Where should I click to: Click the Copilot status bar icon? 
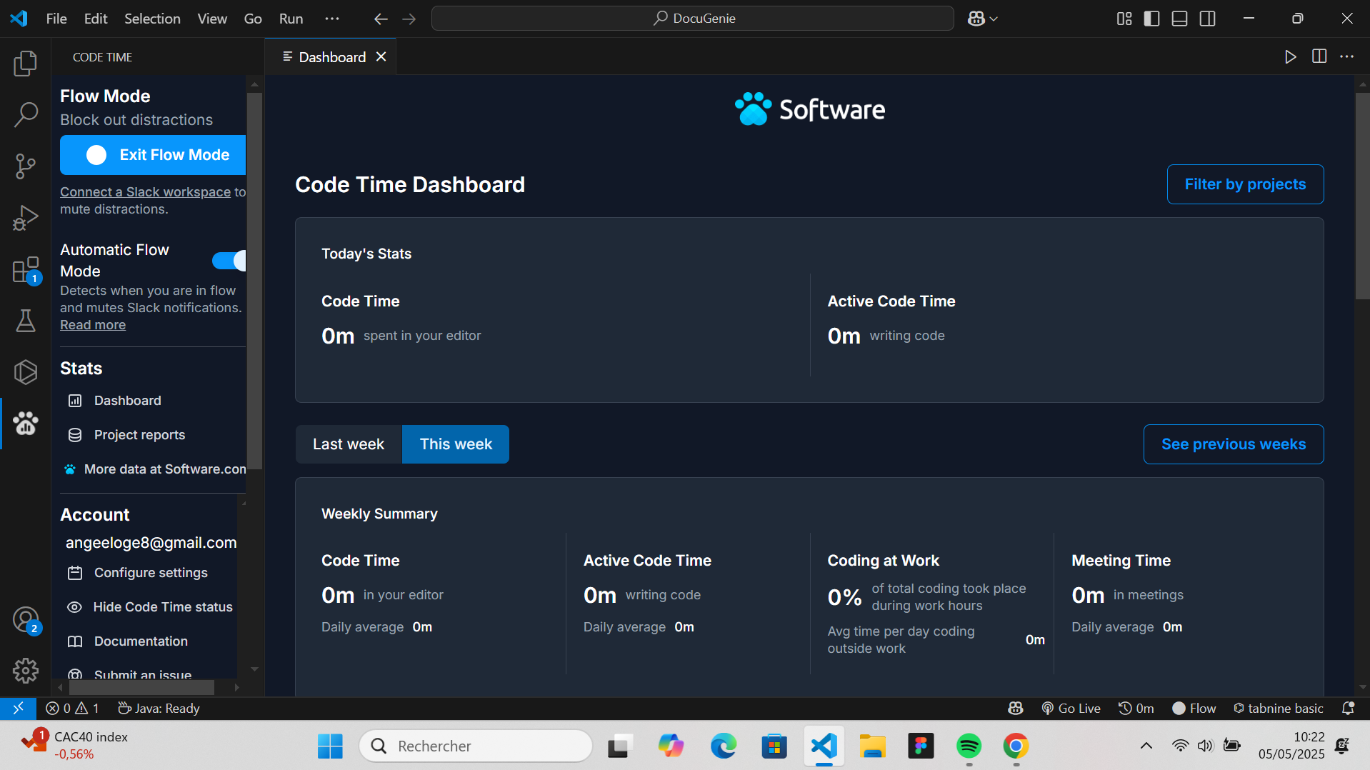(x=1016, y=708)
